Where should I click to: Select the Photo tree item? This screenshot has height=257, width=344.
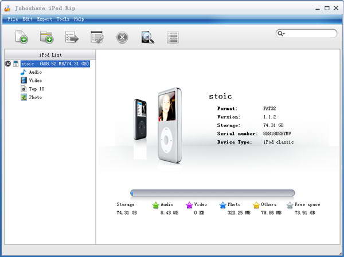point(36,97)
